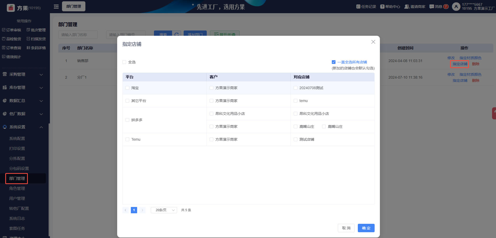The height and width of the screenshot is (238, 496).
Task: Uncheck 一直全选所有店铺 checkbox
Action: coord(334,62)
